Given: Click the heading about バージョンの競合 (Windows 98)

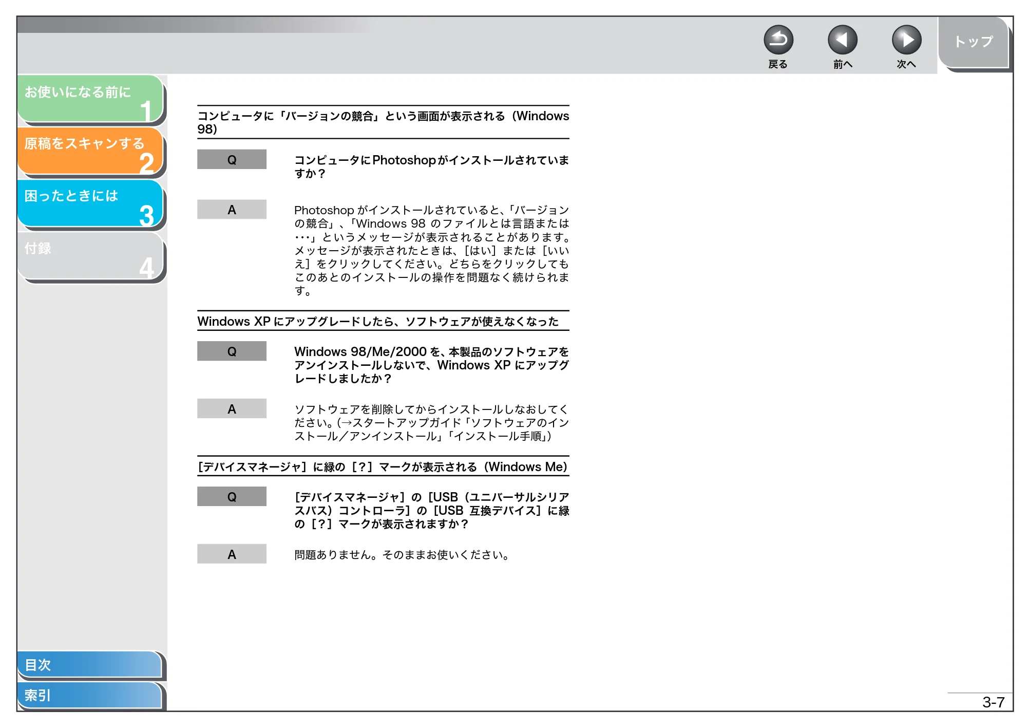Looking at the screenshot, I should (383, 122).
